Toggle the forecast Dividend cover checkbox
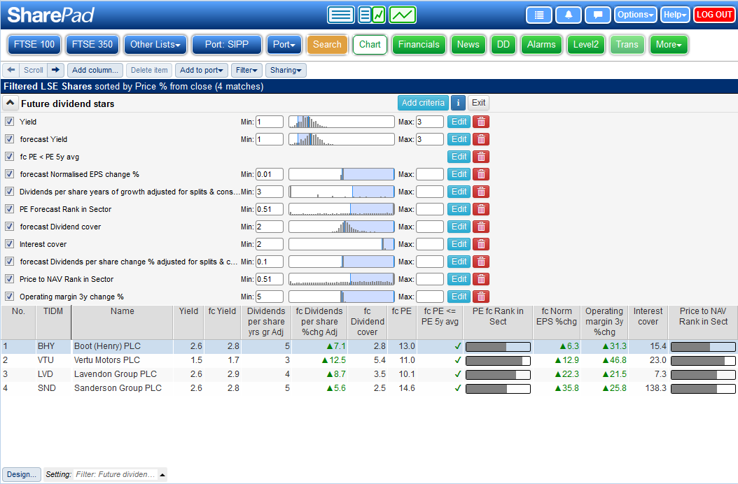This screenshot has width=738, height=484. click(x=10, y=227)
